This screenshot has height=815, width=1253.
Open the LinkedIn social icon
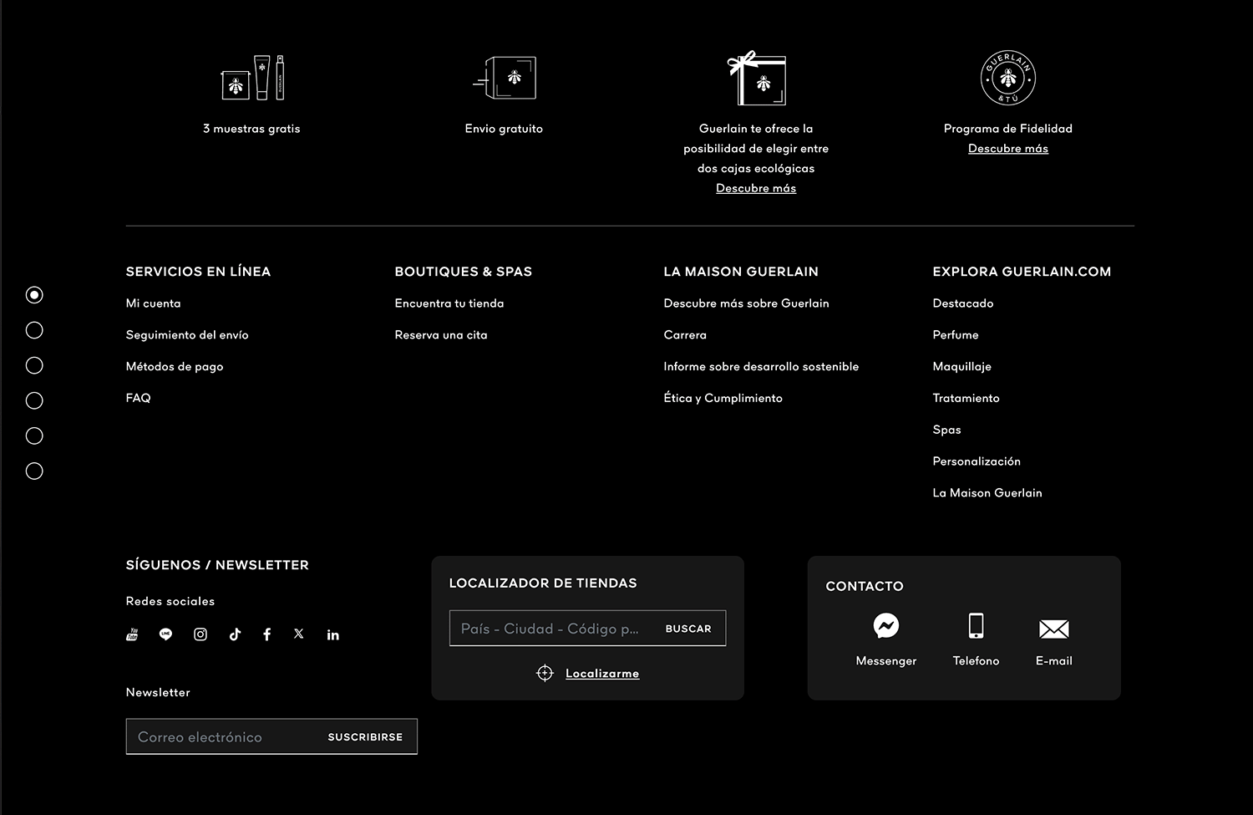pos(333,634)
